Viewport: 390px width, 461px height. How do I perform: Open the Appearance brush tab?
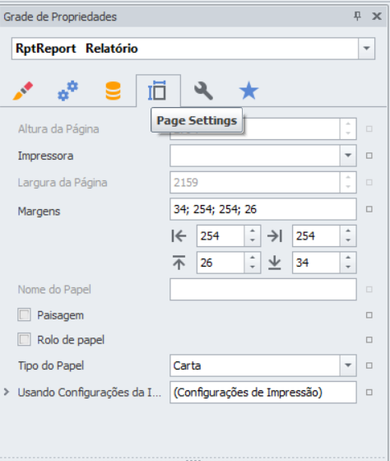pos(23,91)
